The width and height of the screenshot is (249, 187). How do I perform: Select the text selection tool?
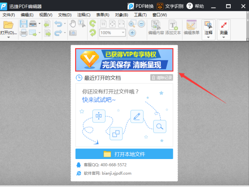point(82,23)
